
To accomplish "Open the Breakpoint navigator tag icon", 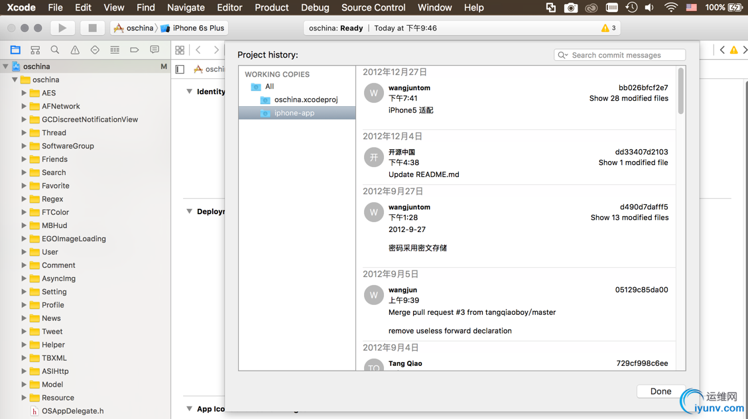I will click(135, 50).
